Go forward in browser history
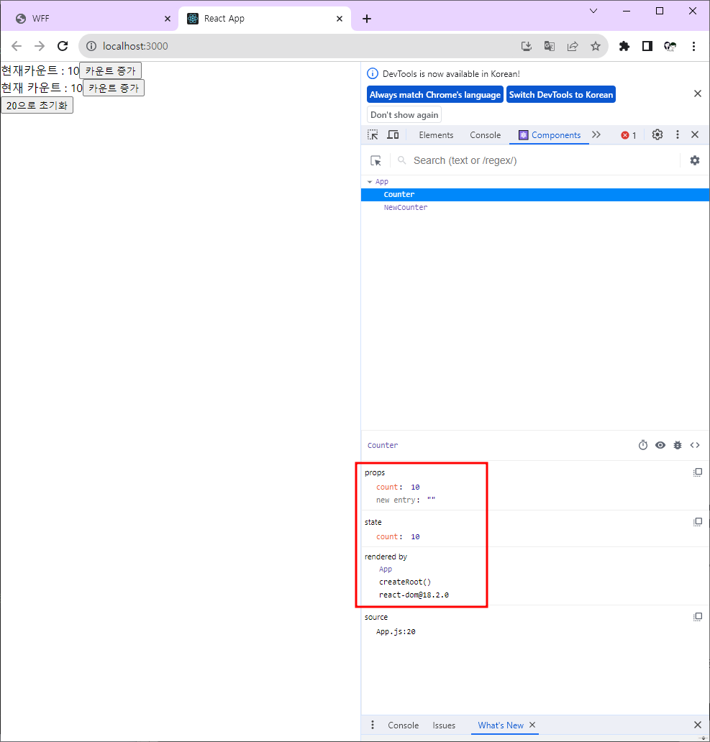This screenshot has width=710, height=742. point(40,46)
